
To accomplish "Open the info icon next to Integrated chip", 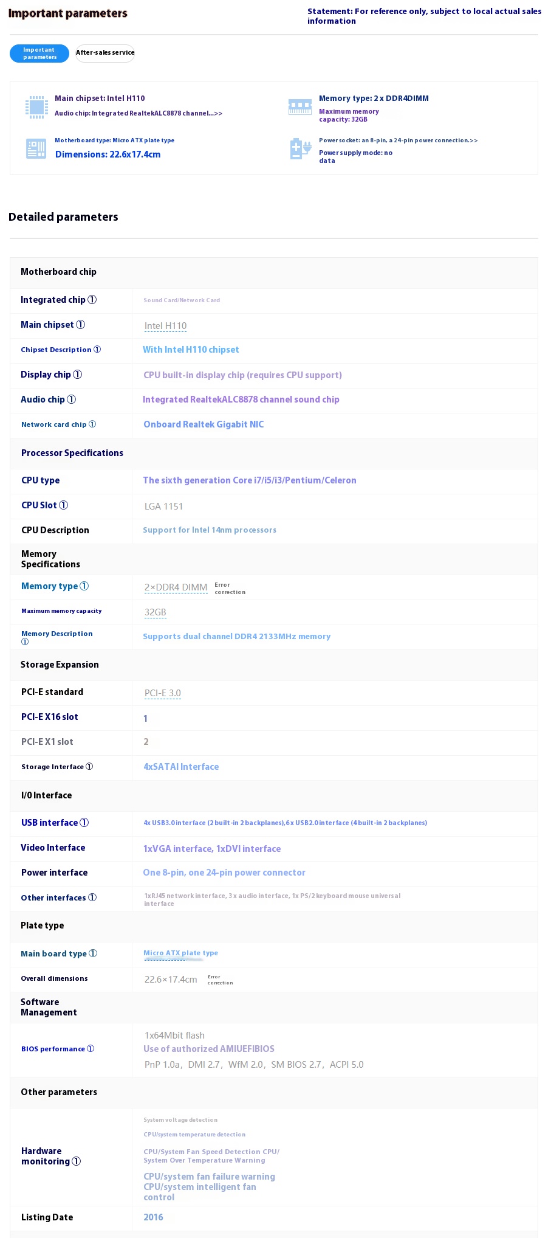I will (x=92, y=300).
